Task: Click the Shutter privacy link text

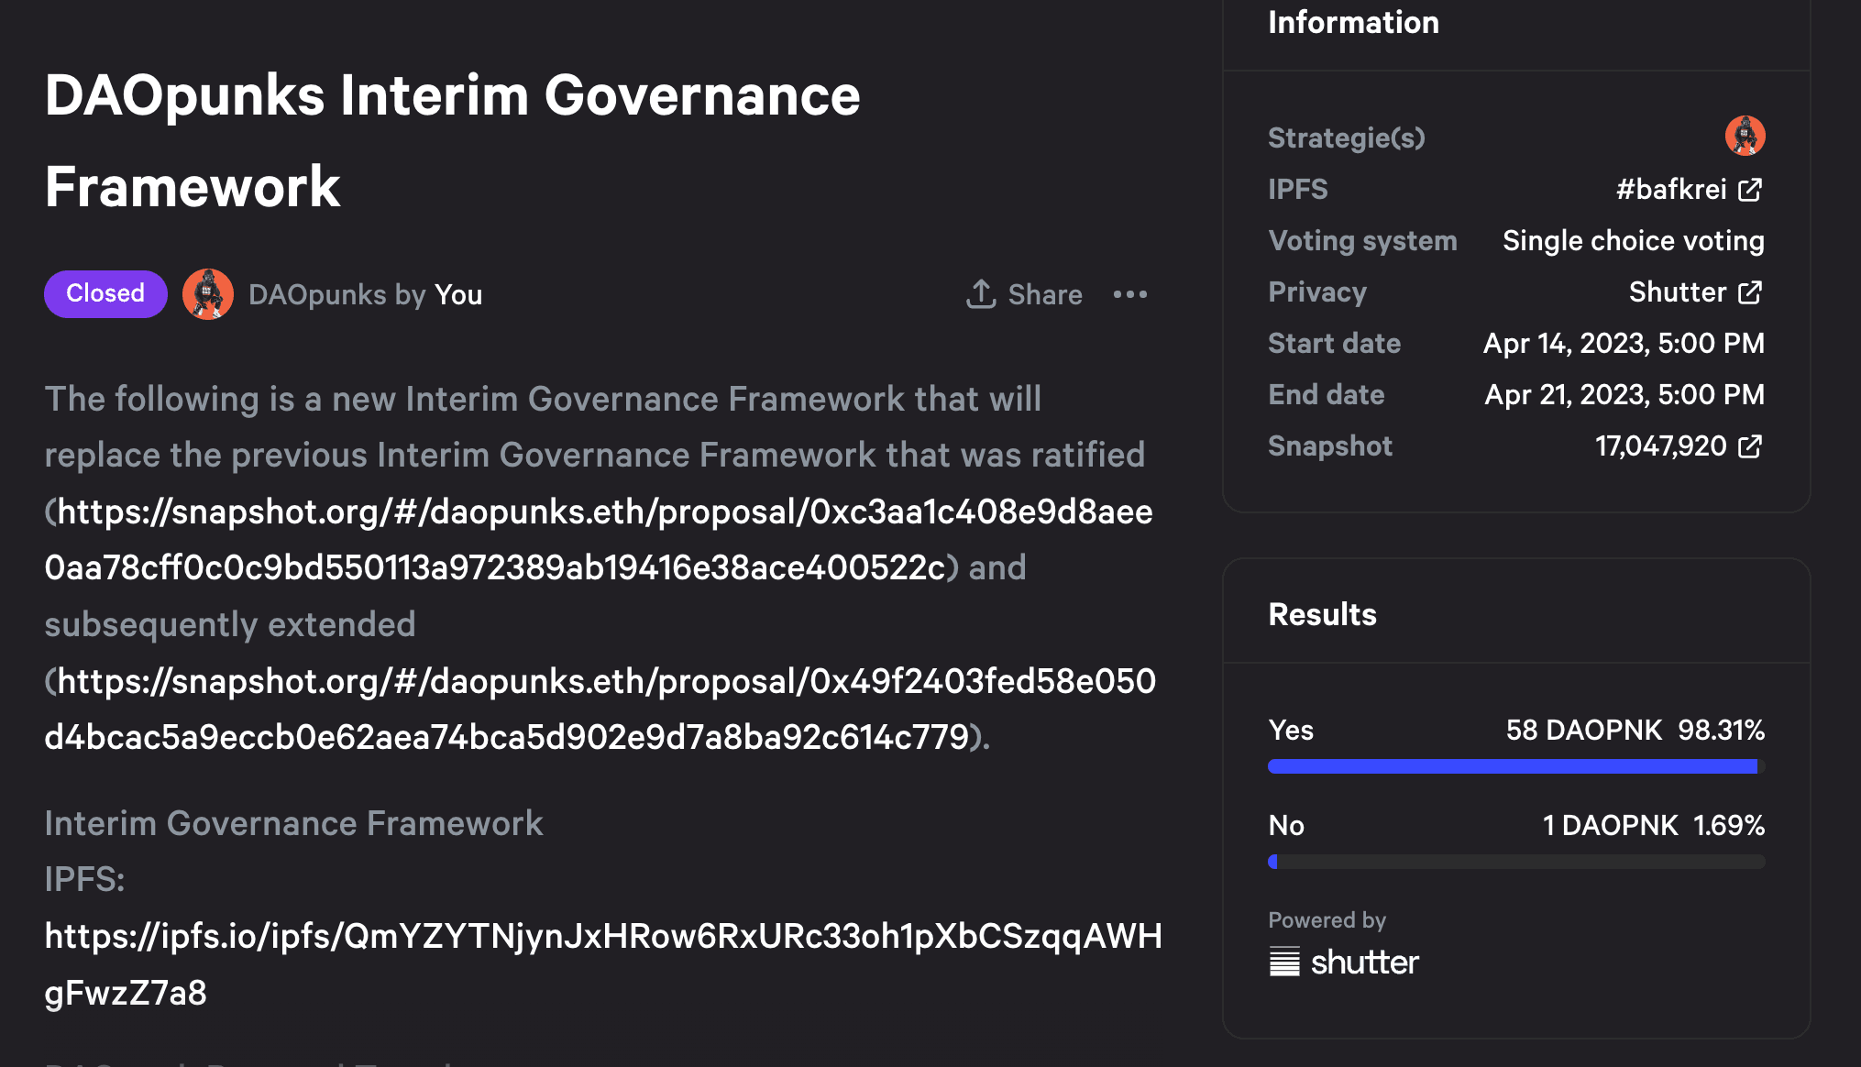Action: [1678, 292]
